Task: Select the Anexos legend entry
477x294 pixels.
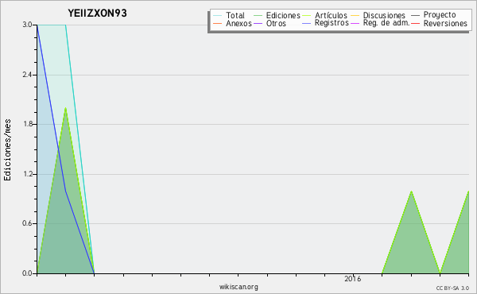Action: coord(232,23)
